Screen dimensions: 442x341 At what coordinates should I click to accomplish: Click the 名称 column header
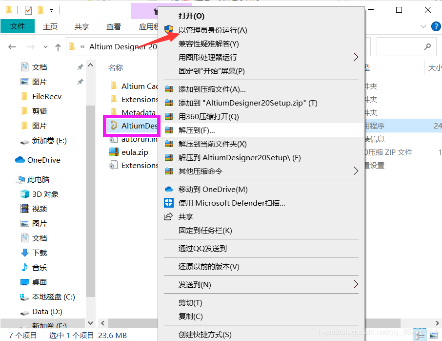(x=116, y=68)
